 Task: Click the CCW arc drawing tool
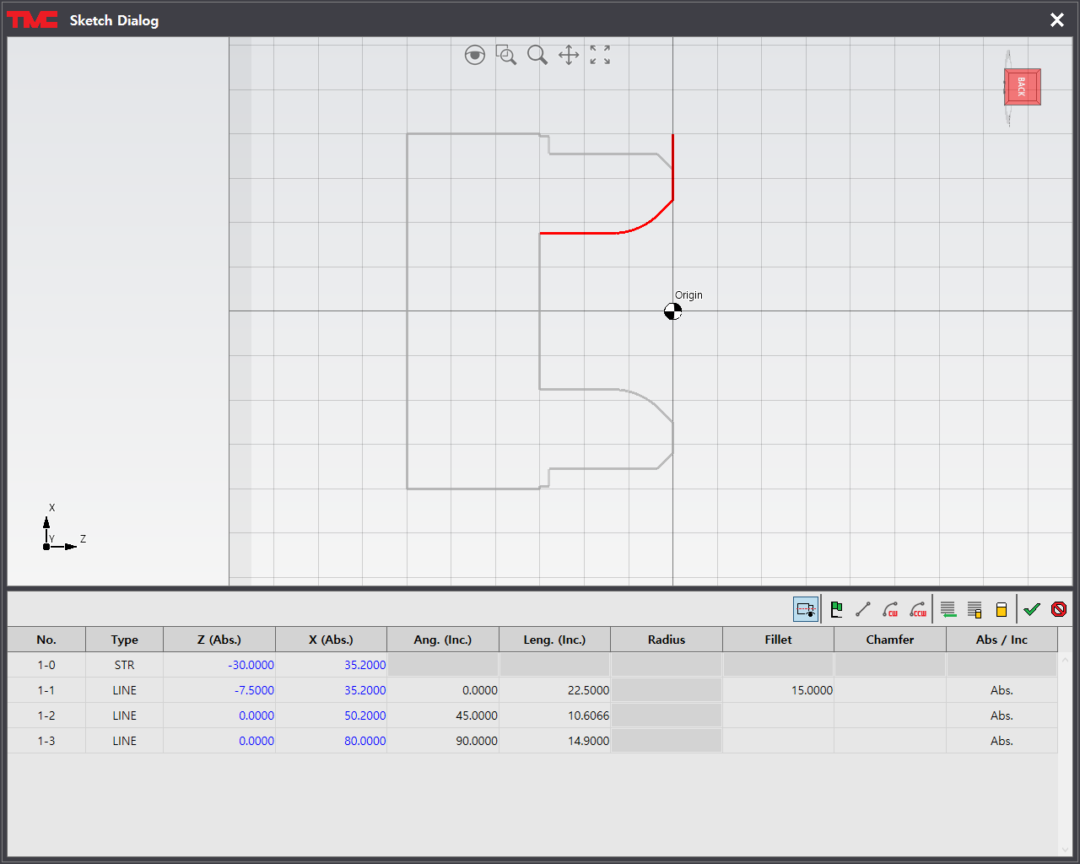click(x=918, y=609)
